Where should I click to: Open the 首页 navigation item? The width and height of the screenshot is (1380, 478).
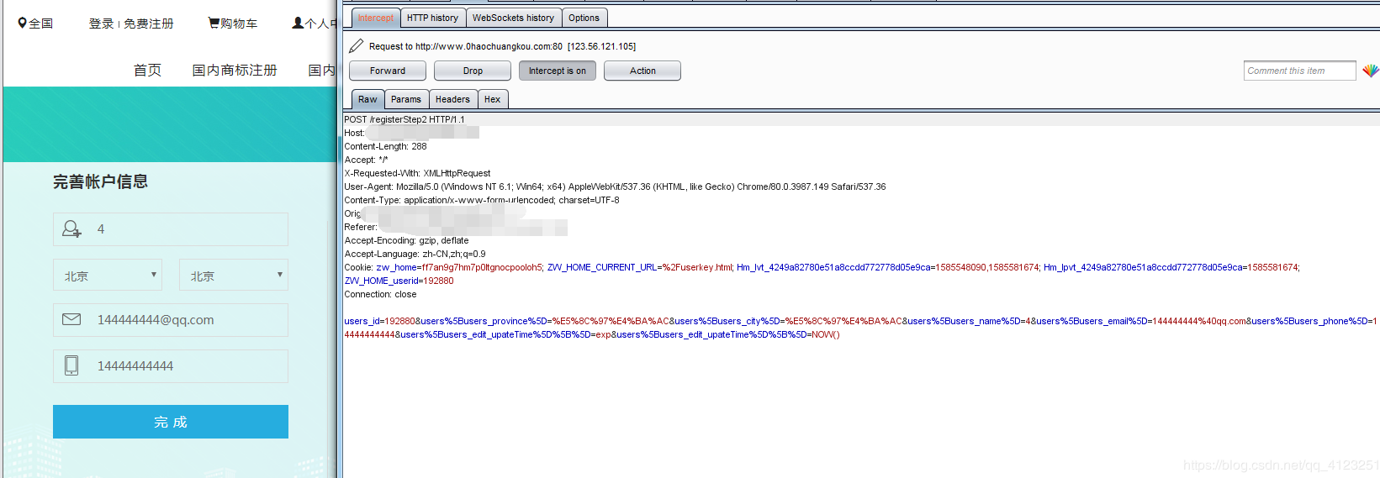point(147,70)
